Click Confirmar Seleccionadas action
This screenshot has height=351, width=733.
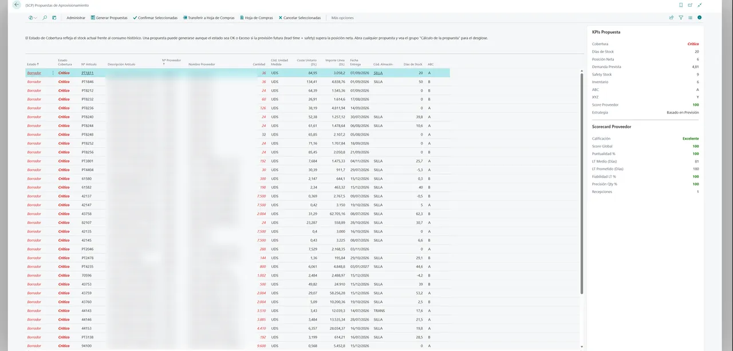pos(155,18)
